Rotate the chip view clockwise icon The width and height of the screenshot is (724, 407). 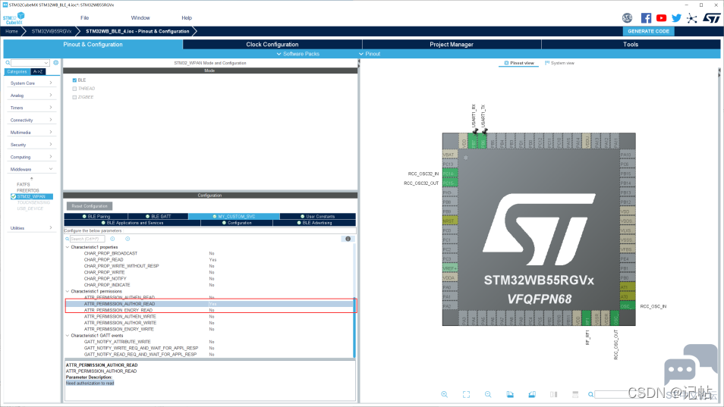[x=510, y=395]
